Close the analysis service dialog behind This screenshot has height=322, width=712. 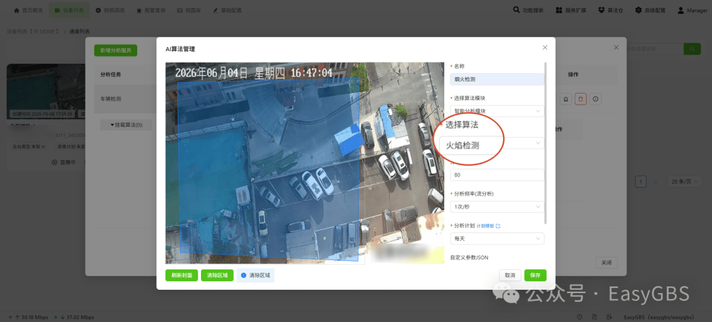coord(616,47)
